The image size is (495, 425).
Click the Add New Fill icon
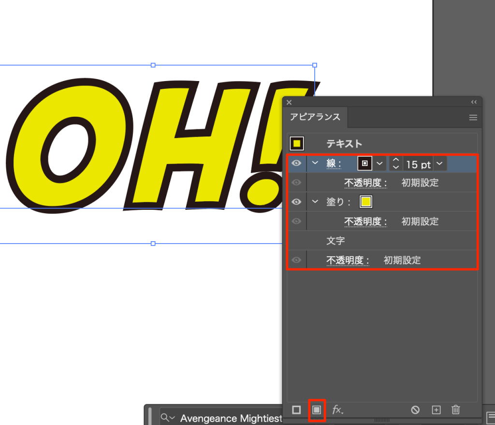pos(317,410)
